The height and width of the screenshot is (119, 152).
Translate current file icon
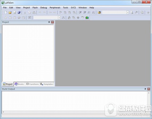(6, 18)
